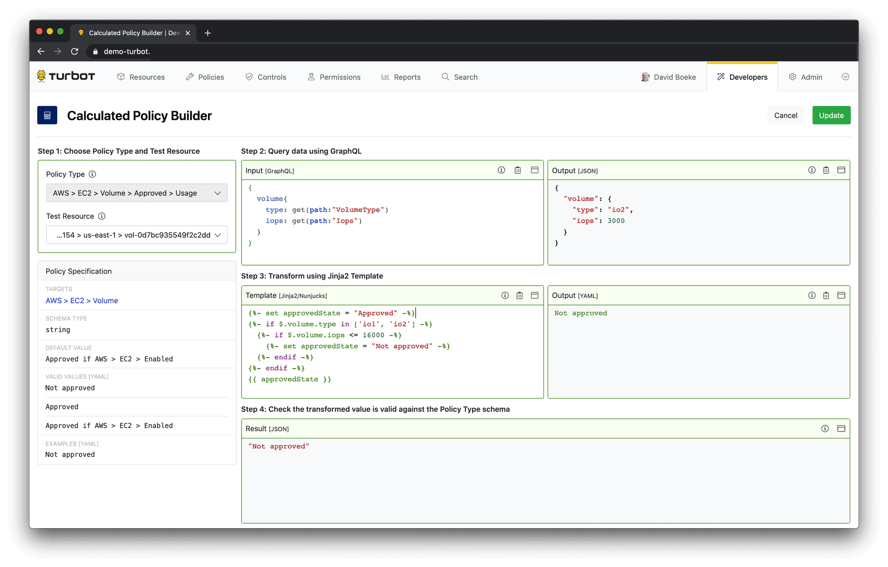Screen dimensions: 888x567
Task: Copy JSON Output to clipboard
Action: tap(826, 170)
